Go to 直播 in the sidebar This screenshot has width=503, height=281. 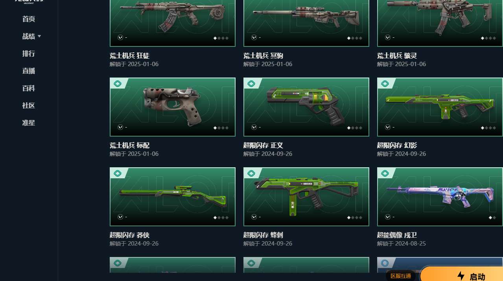(29, 71)
